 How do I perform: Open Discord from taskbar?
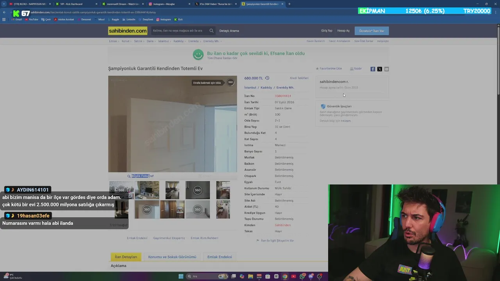(311, 276)
